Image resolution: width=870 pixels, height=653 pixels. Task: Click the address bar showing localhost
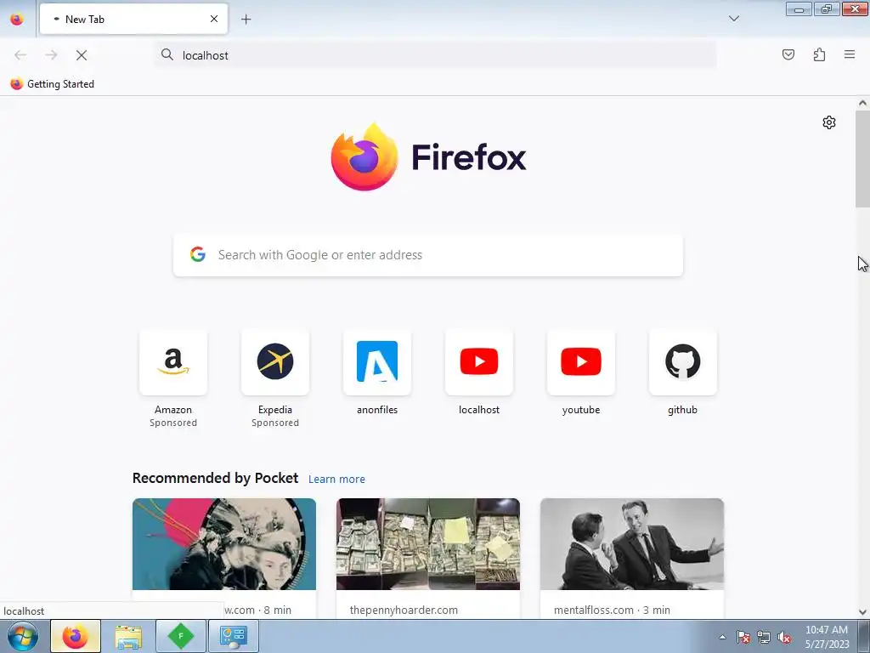point(436,55)
